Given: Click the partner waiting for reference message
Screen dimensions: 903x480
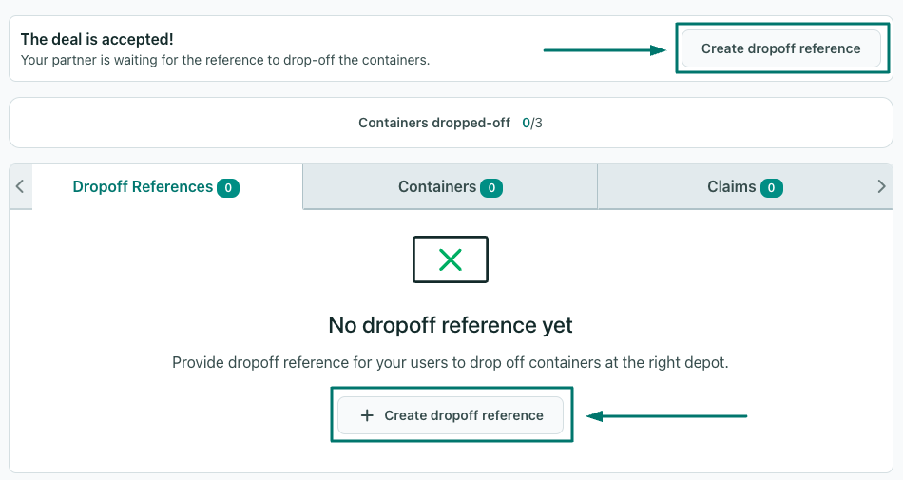Looking at the screenshot, I should (225, 60).
